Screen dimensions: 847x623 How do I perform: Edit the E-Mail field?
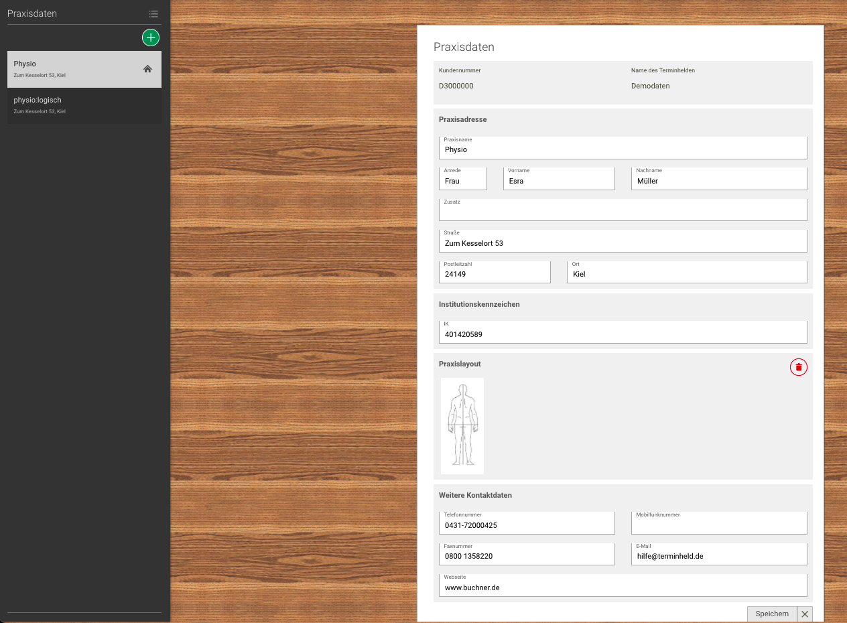pos(719,555)
